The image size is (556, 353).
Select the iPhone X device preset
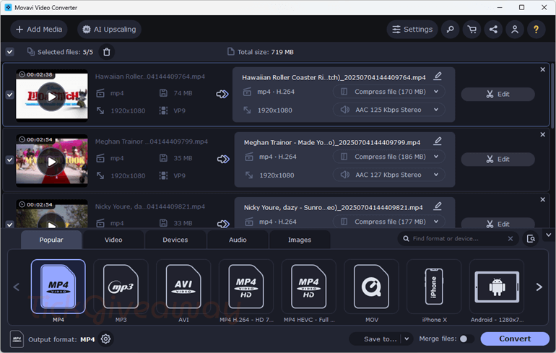(434, 287)
